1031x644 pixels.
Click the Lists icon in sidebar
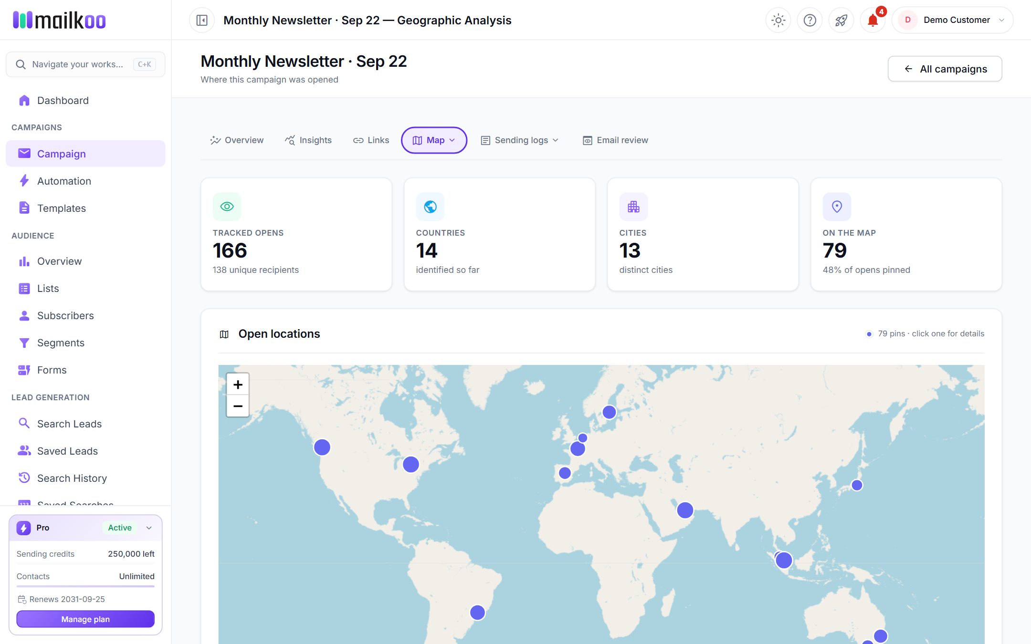(24, 288)
